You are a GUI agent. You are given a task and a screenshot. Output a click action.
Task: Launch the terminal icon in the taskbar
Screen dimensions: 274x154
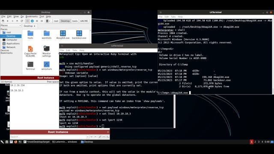20,142
